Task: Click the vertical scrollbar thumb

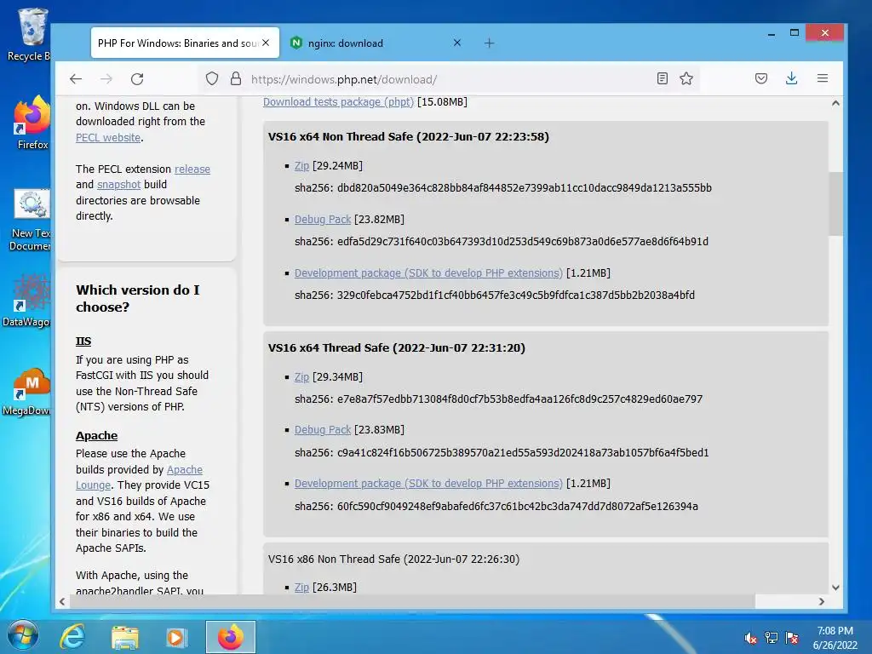Action: 835,204
